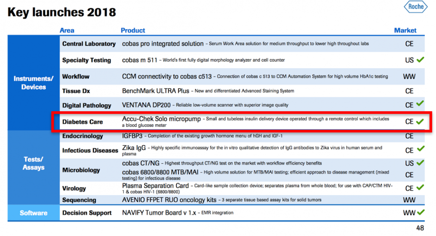Click 'New and differentiated Advanced Staining System' text

point(244,91)
